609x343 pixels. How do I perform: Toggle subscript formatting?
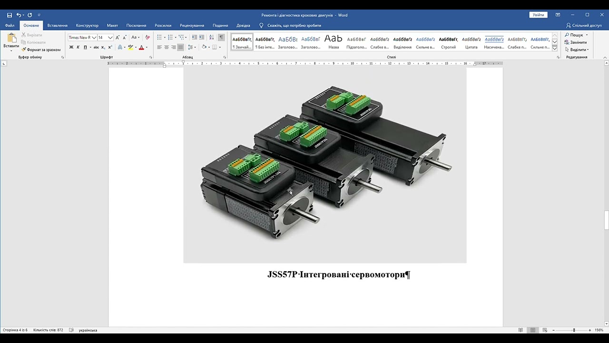tap(103, 47)
